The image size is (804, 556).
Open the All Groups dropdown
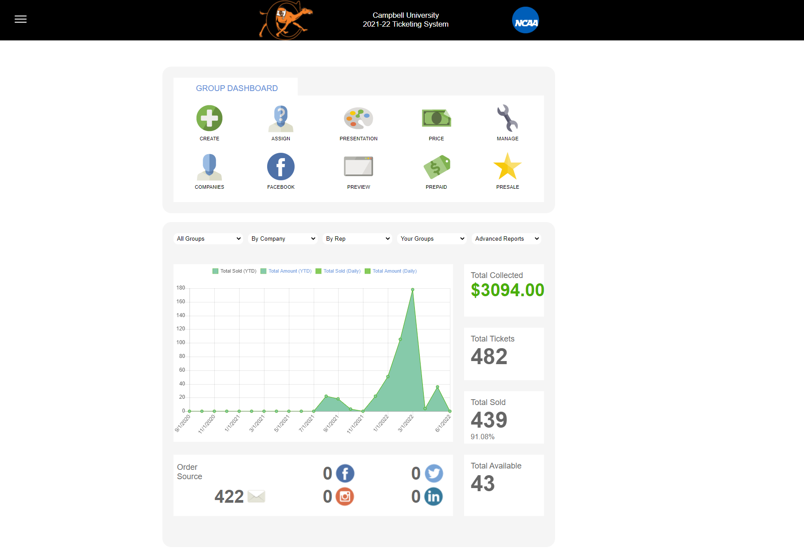pyautogui.click(x=208, y=238)
